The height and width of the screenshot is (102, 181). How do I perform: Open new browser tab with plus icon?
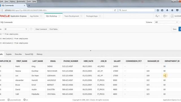tap(29, 5)
